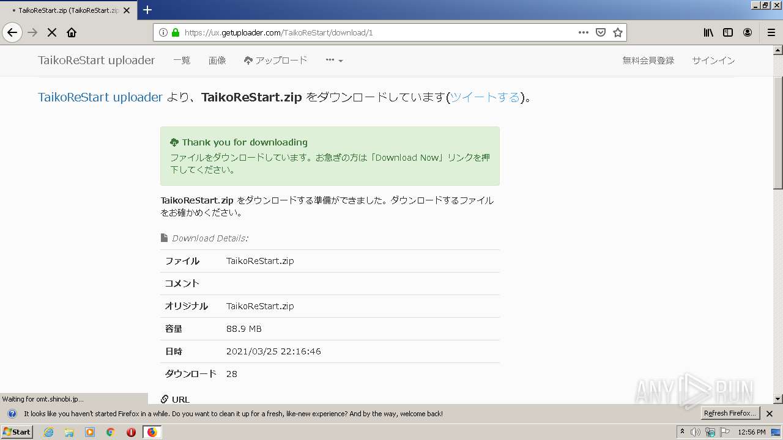
Task: Save page to Pocket icon
Action: (x=601, y=32)
